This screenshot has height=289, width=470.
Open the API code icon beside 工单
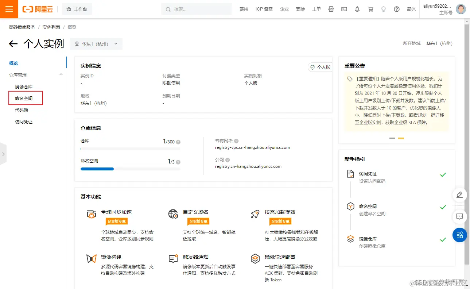pos(331,9)
